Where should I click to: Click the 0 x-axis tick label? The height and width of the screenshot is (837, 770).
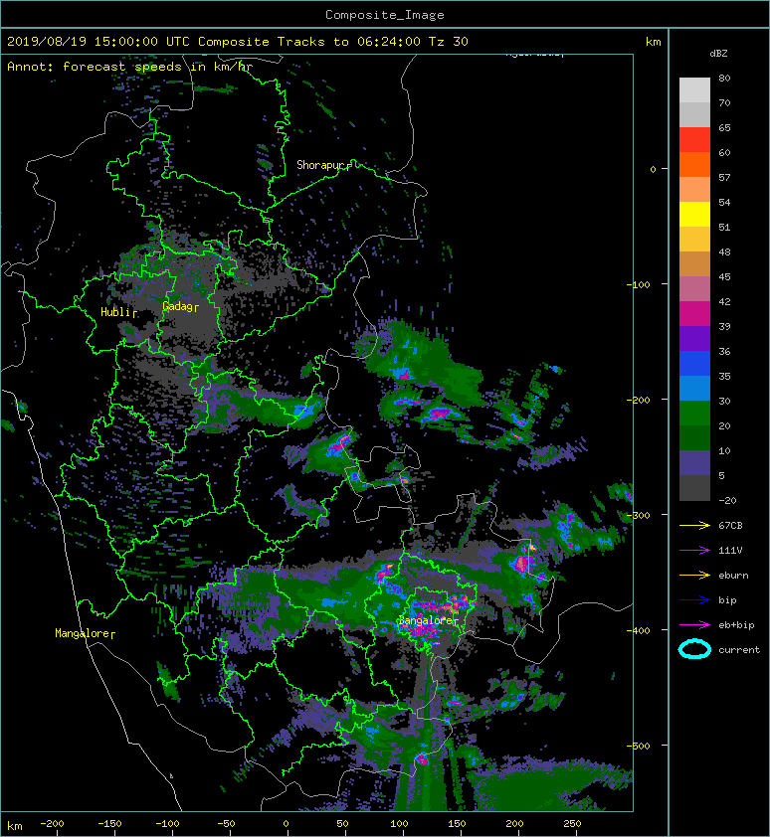point(286,824)
